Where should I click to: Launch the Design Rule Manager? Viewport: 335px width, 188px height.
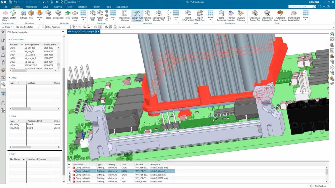125,15
